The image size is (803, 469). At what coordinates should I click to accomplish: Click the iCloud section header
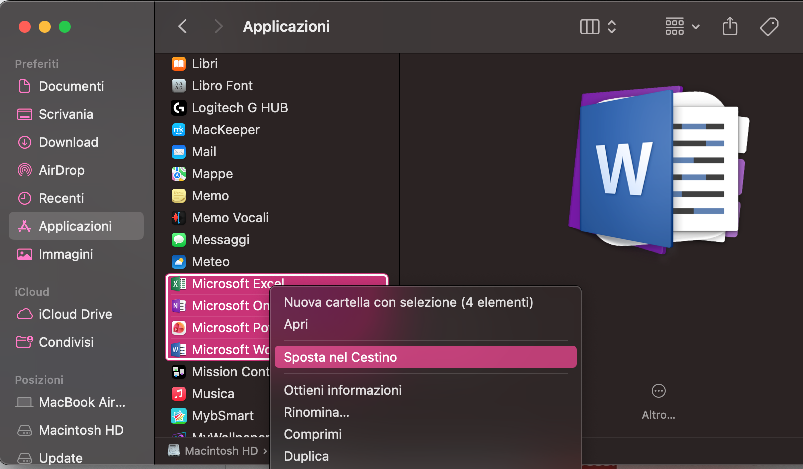[32, 292]
